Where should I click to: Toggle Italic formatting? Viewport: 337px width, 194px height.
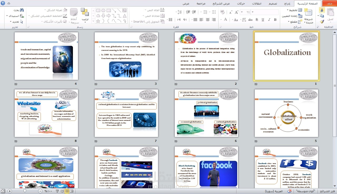pos(269,20)
